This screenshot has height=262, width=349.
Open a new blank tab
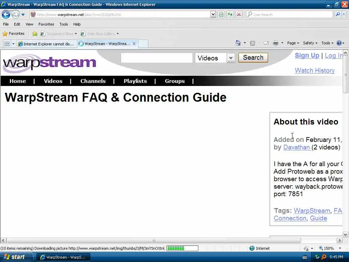click(143, 44)
